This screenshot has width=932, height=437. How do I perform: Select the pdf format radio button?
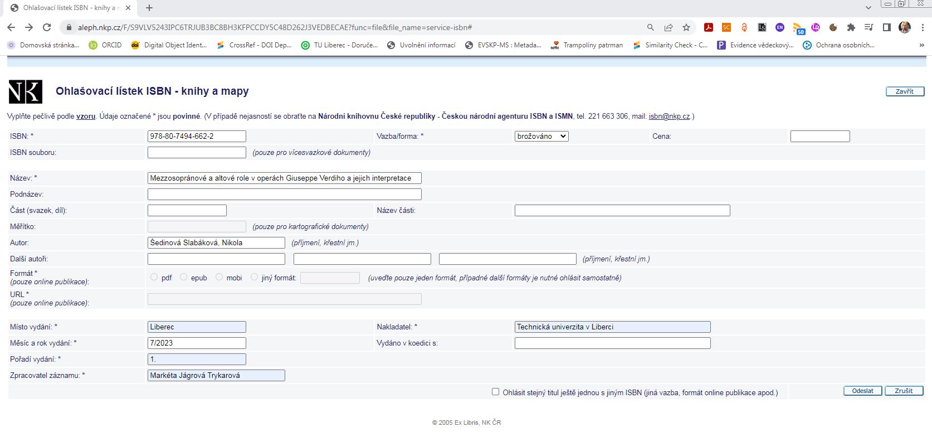point(154,277)
